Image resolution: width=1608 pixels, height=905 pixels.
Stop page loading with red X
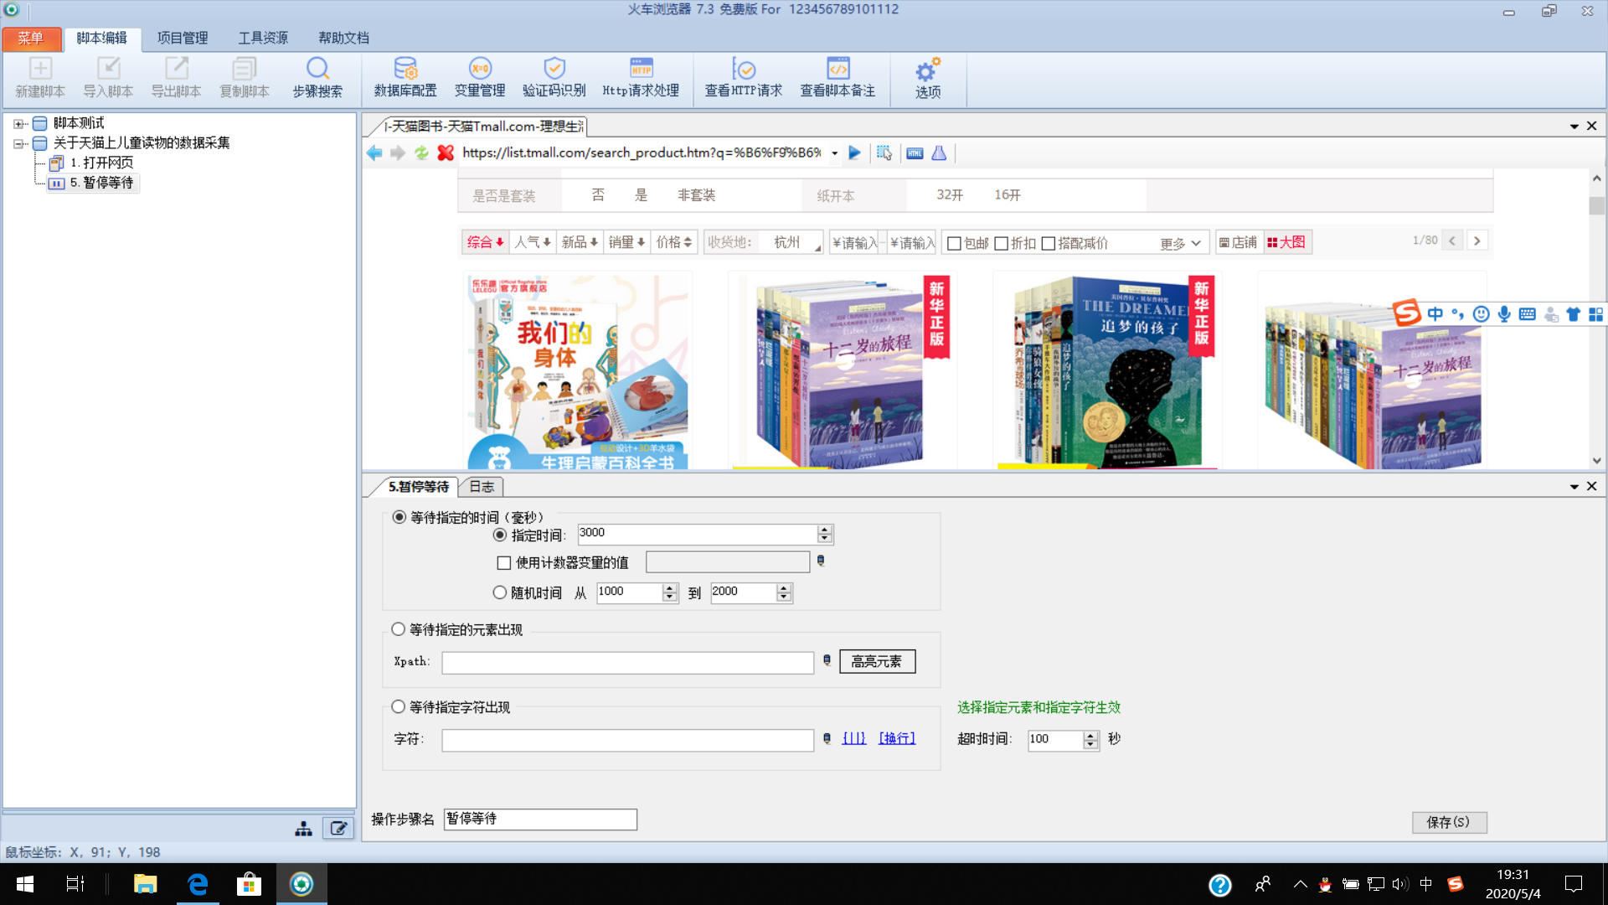(446, 153)
